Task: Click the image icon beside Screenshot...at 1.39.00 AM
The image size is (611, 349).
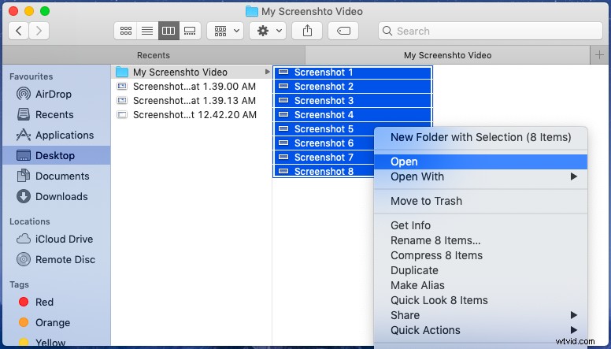Action: click(x=122, y=86)
